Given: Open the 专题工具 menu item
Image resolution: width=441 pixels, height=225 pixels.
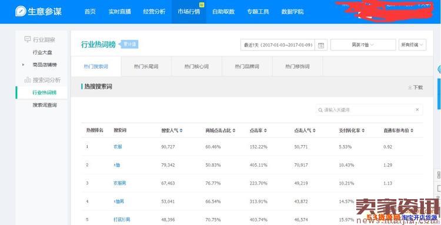Looking at the screenshot, I should pos(258,12).
